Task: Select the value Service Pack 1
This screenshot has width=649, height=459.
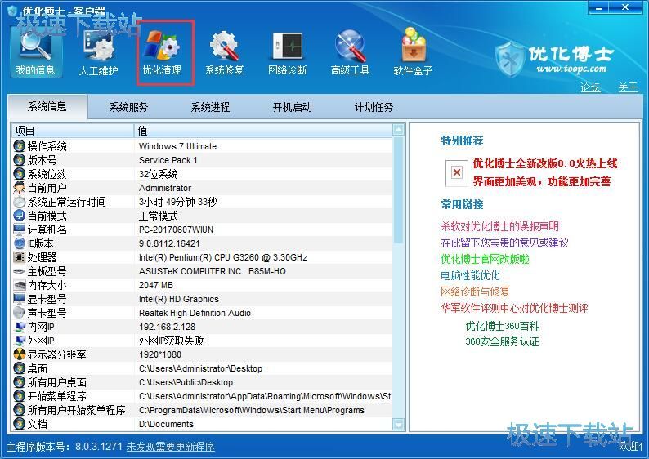Action: 168,160
